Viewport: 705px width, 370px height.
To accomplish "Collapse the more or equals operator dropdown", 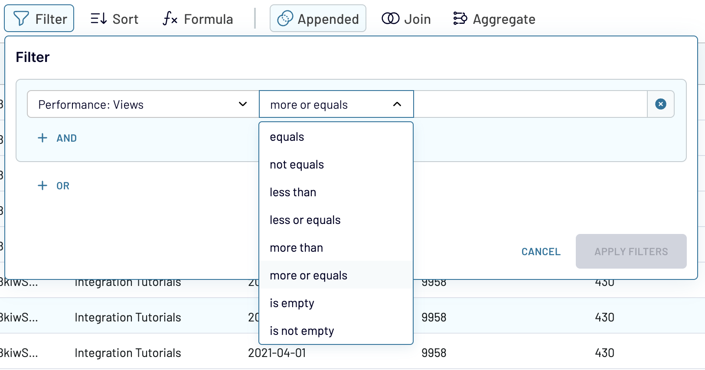I will pos(397,104).
